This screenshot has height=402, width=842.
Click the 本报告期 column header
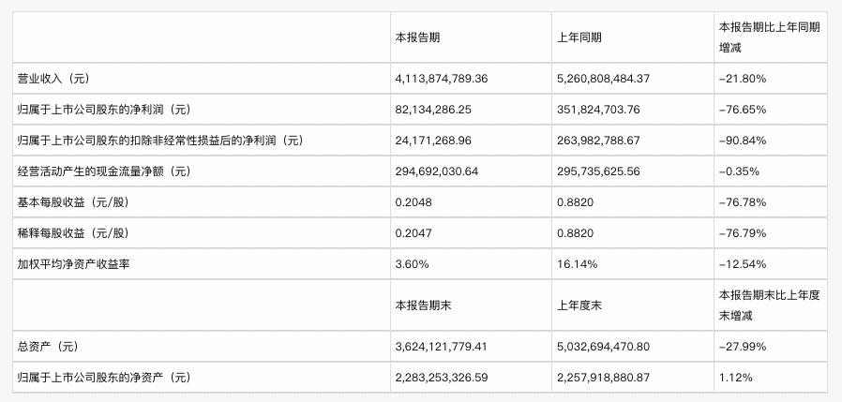coord(418,37)
